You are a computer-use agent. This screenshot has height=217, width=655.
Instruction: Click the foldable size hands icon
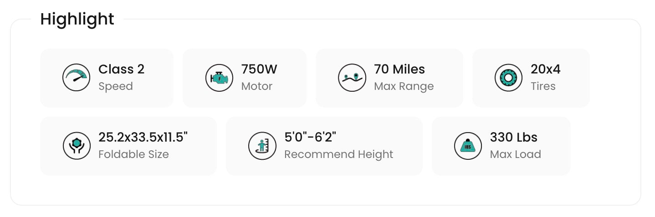pos(76,146)
